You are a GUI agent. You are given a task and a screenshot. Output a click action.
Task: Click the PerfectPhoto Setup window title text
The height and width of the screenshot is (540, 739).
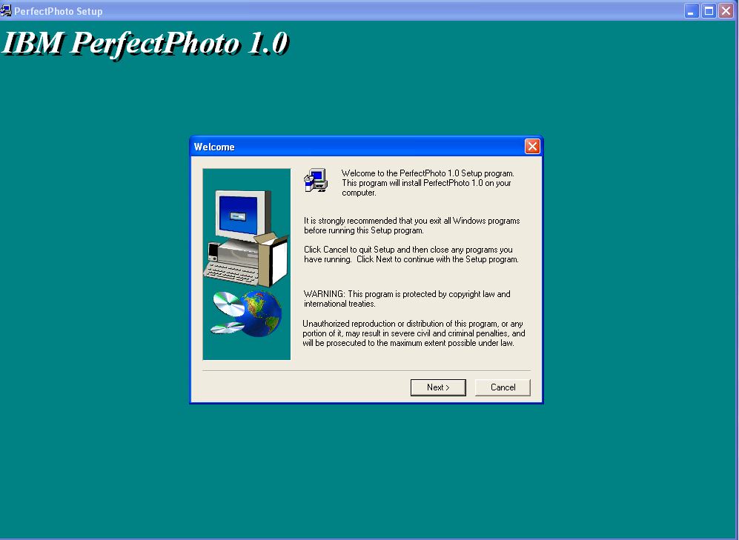[59, 11]
